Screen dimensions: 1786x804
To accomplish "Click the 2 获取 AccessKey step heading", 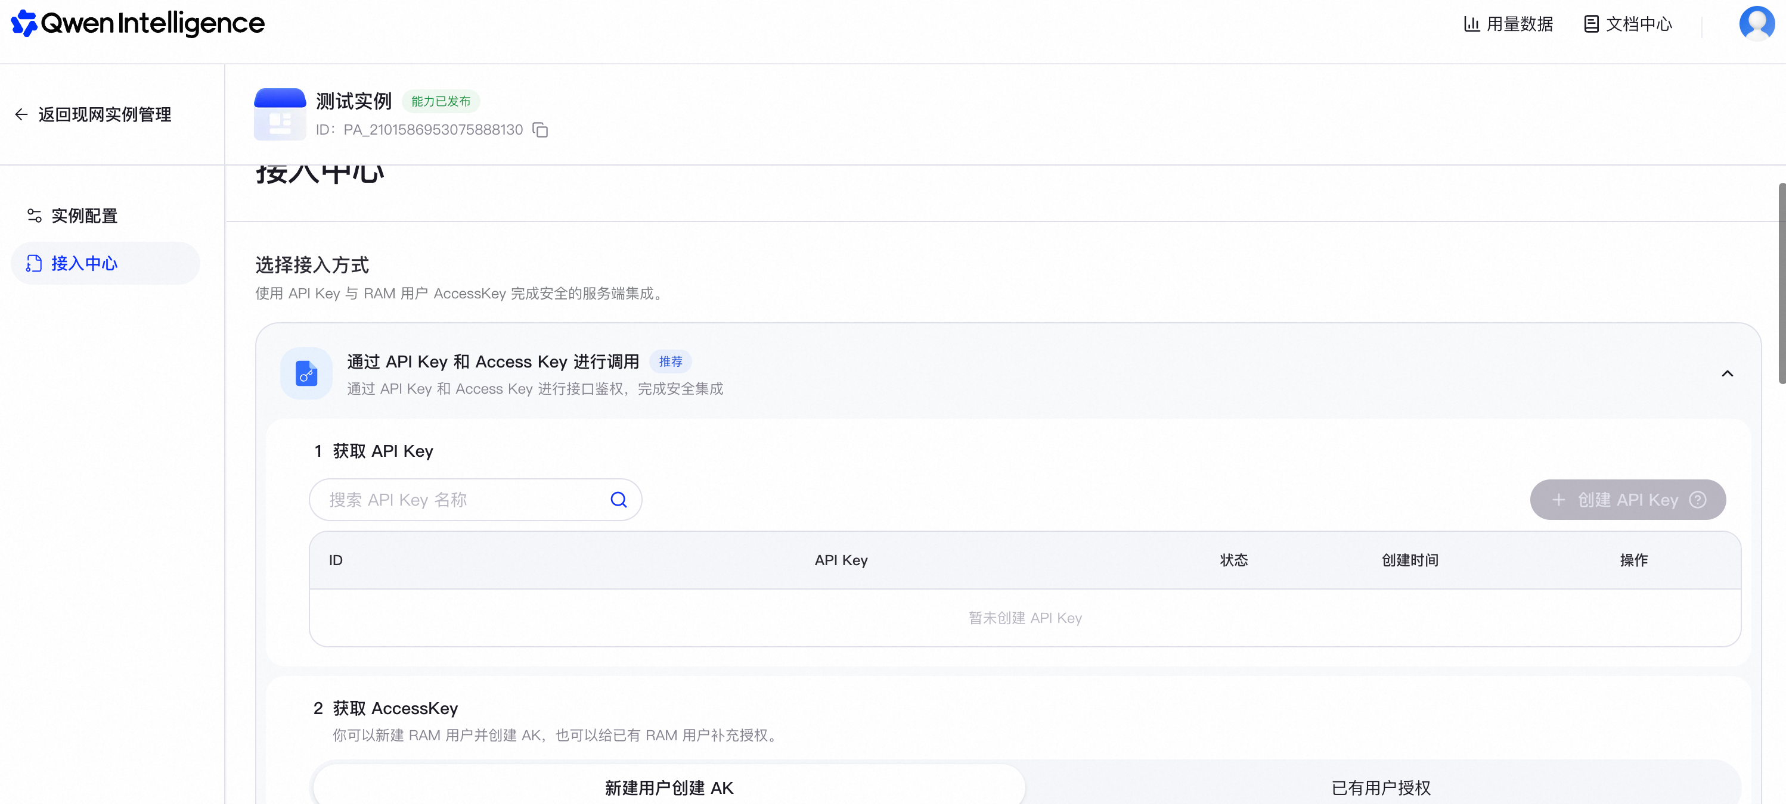I will click(x=386, y=709).
